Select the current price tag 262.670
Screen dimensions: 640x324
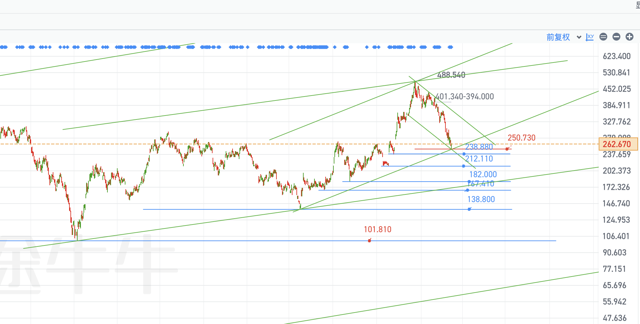(618, 144)
